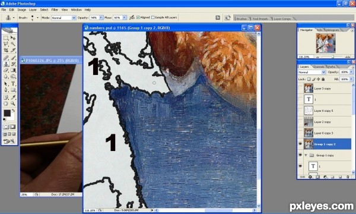Screen dimensions: 356x214
Task: Click the Navigator zoom slider
Action: click(333, 57)
